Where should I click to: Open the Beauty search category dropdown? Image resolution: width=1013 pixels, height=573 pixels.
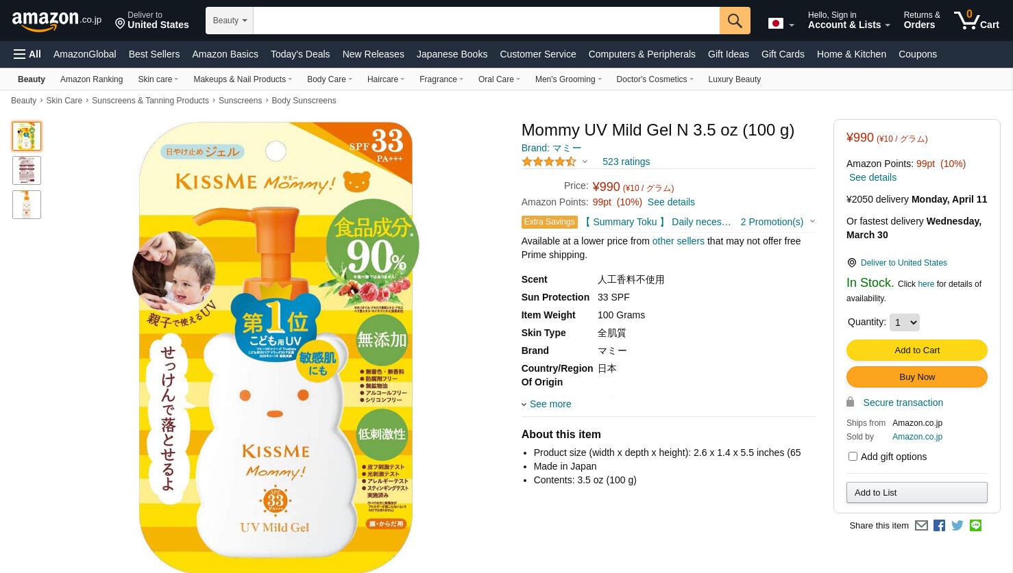pyautogui.click(x=230, y=21)
